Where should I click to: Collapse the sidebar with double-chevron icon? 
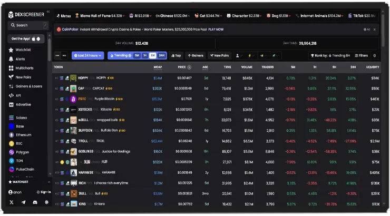tap(48, 12)
